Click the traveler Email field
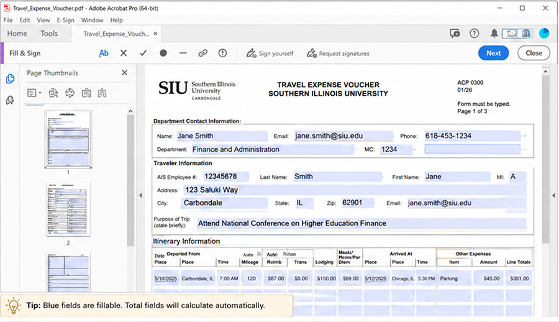This screenshot has height=322, width=559. coord(466,203)
